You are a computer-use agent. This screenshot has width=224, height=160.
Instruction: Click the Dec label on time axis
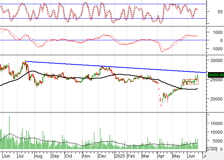(x=103, y=155)
